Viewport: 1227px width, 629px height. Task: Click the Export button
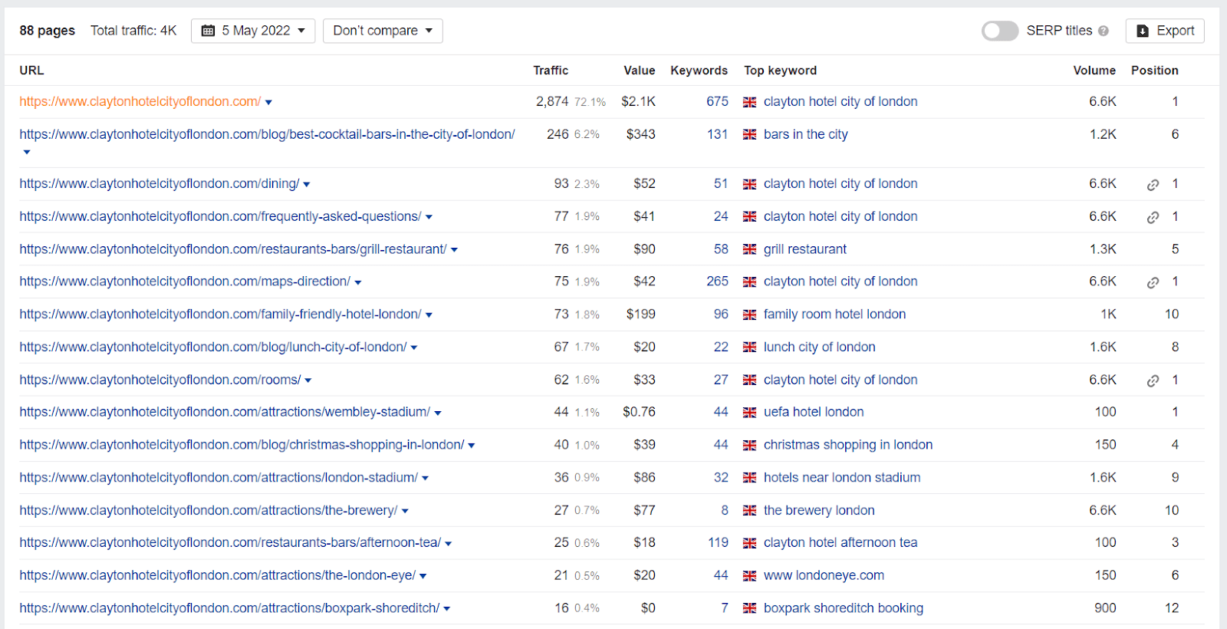coord(1165,31)
